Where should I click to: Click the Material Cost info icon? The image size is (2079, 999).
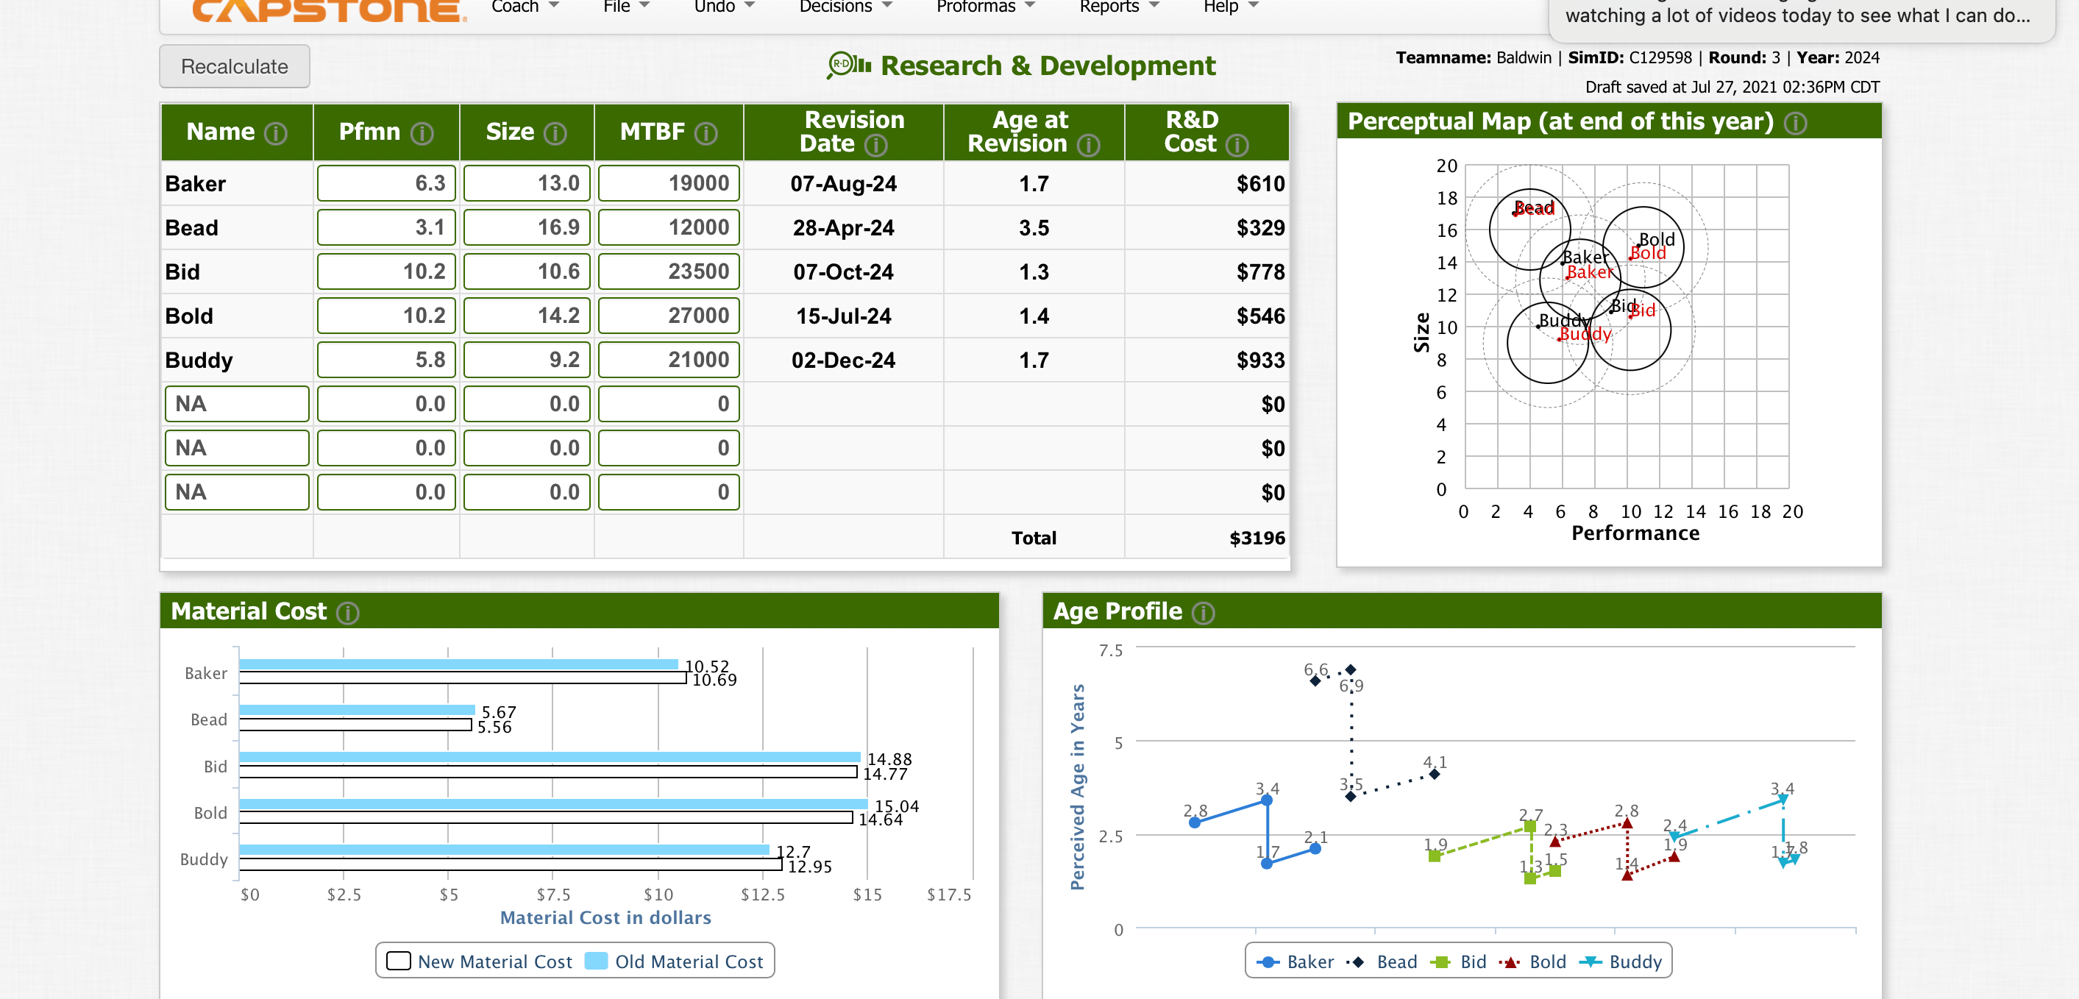348,613
